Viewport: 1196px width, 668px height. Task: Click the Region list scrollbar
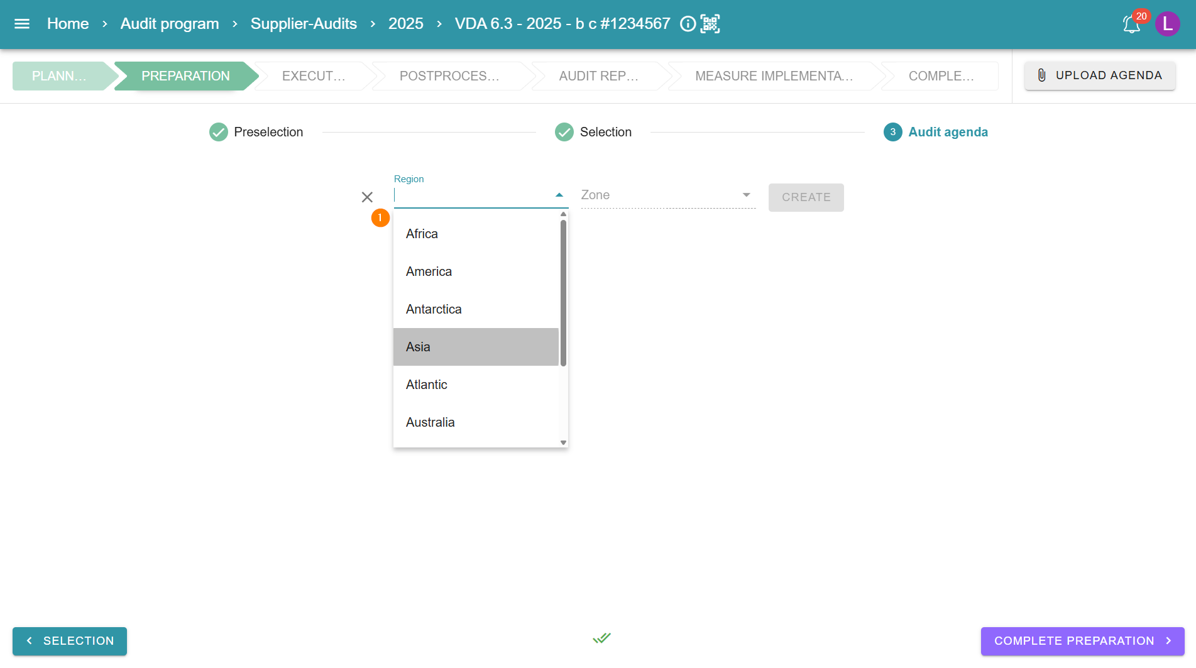(x=563, y=293)
